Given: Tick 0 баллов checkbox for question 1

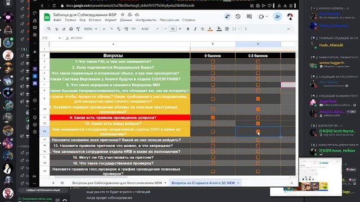Looking at the screenshot, I should click(x=213, y=62).
